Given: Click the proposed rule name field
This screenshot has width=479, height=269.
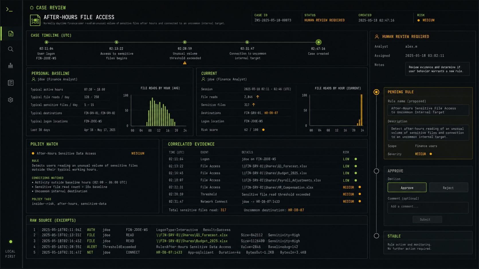Looking at the screenshot, I should (x=428, y=110).
